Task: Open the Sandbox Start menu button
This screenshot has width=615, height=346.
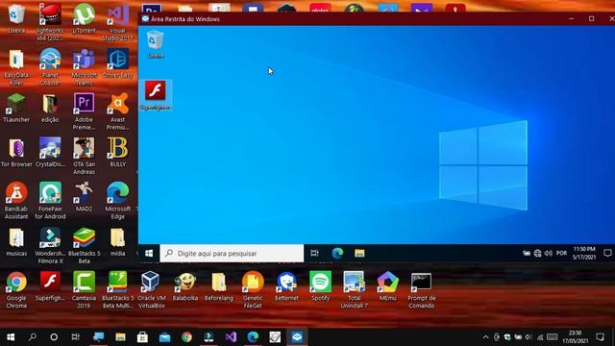Action: (149, 254)
